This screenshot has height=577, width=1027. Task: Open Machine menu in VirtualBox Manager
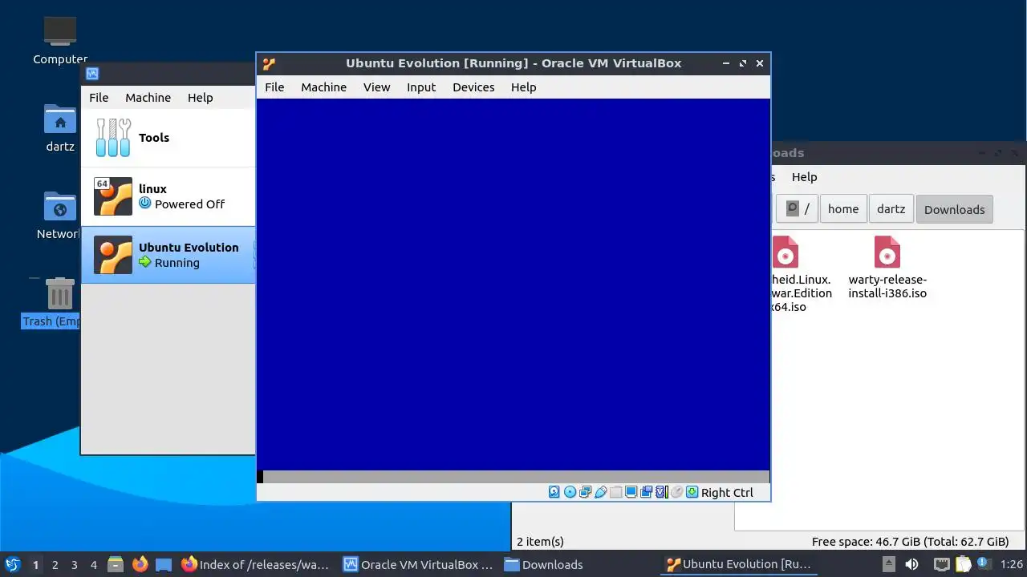(x=148, y=98)
